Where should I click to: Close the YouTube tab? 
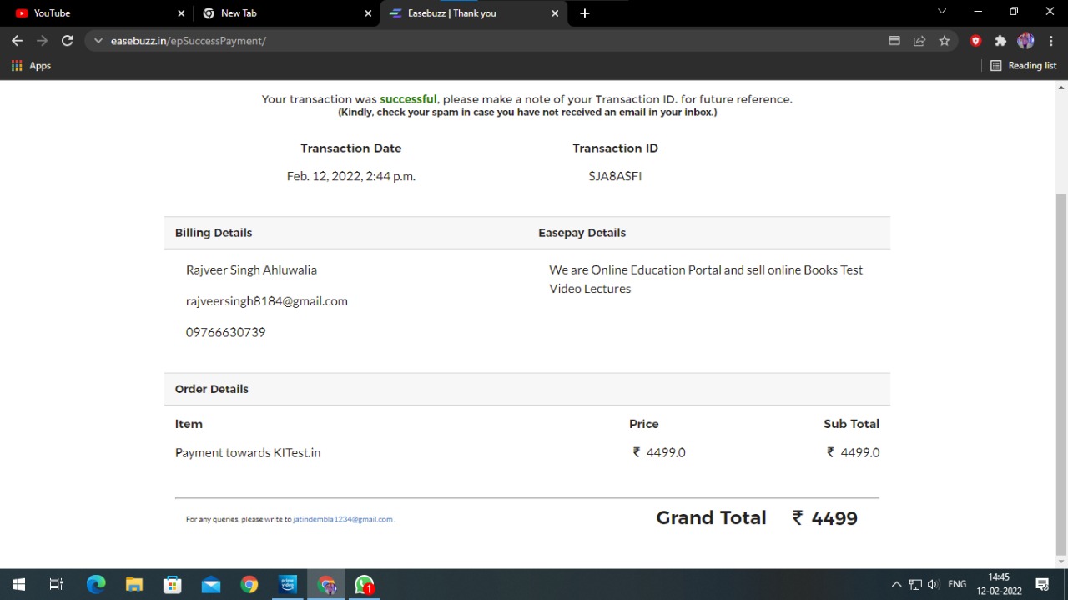(x=181, y=13)
